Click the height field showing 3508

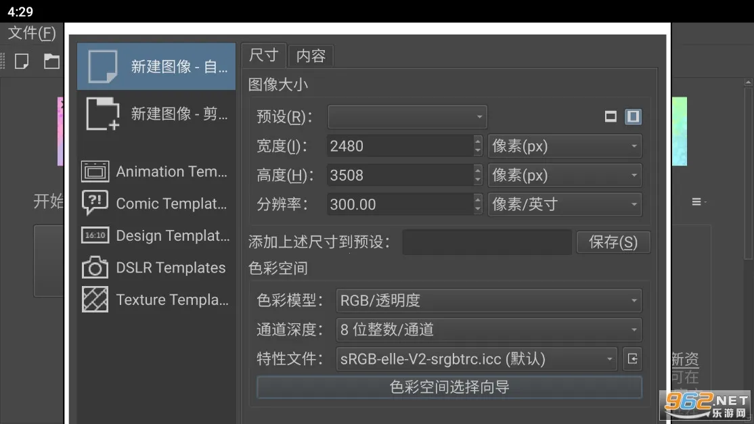click(400, 175)
